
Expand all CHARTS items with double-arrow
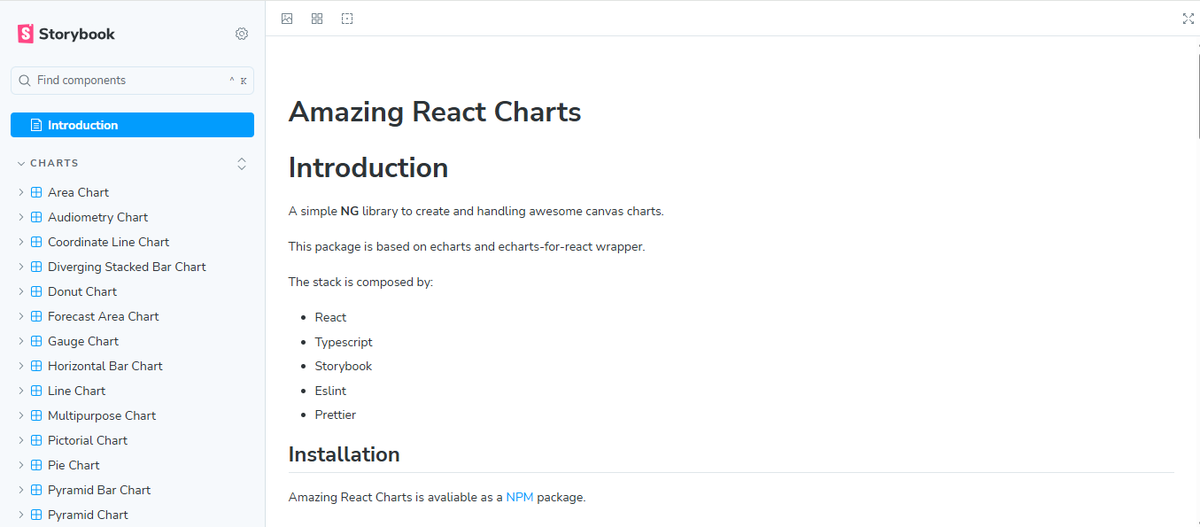242,164
